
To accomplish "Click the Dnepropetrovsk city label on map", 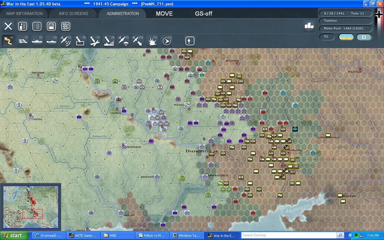I will coord(201,151).
